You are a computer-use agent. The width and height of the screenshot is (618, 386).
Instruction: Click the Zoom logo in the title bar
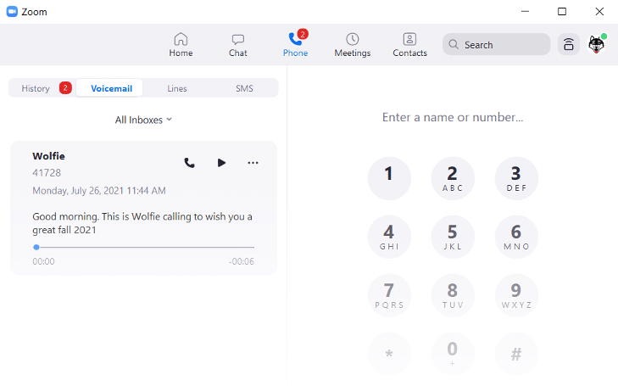[12, 11]
